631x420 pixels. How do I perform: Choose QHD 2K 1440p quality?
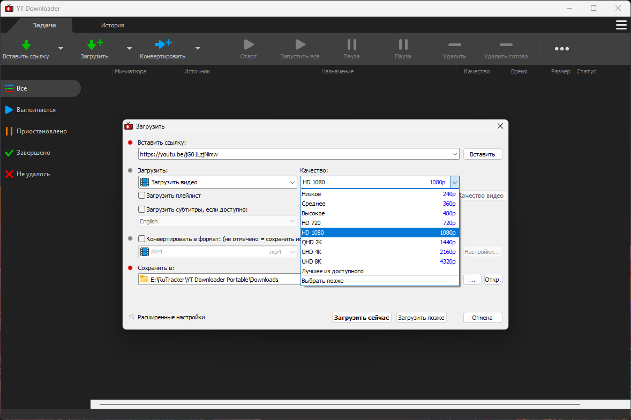tap(379, 242)
